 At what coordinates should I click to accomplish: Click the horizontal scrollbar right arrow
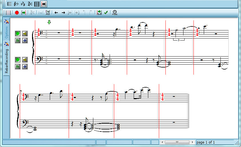(x=193, y=142)
